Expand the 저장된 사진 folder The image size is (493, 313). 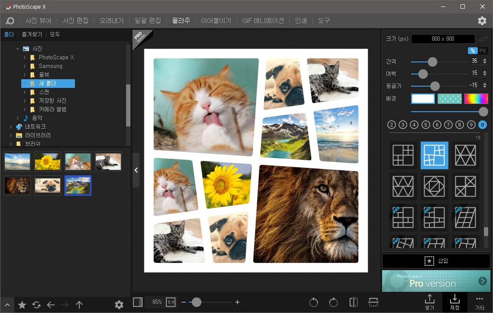(x=25, y=101)
